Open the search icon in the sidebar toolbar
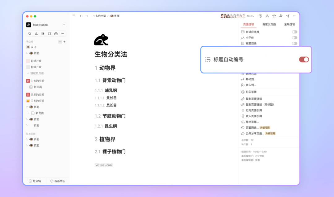334x197 pixels. (30, 34)
